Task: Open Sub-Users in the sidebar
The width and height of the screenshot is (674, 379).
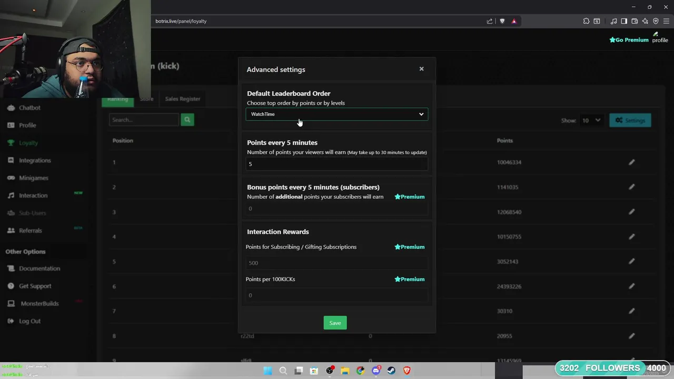Action: tap(32, 213)
